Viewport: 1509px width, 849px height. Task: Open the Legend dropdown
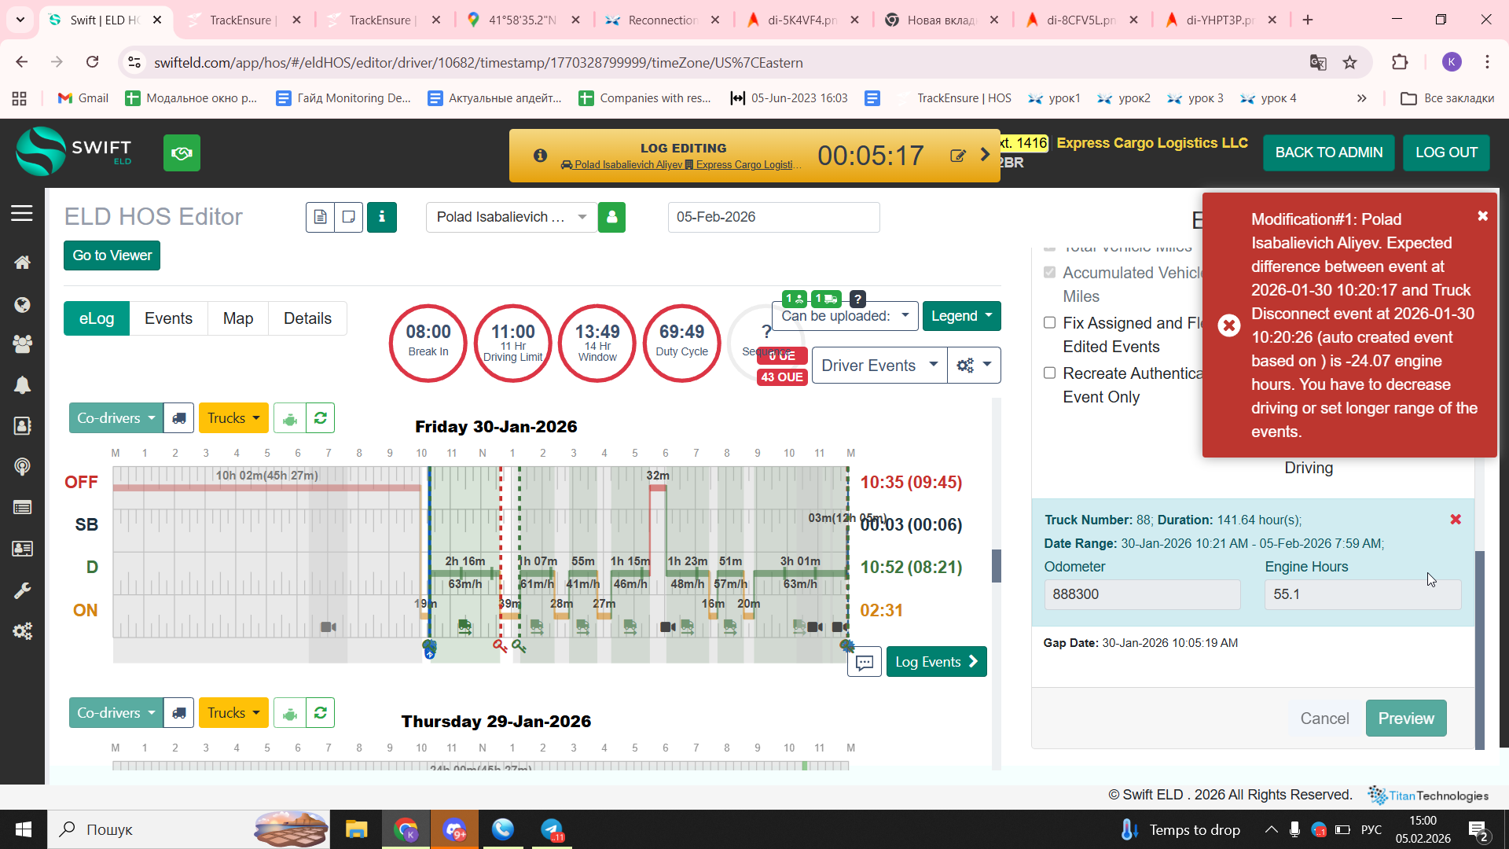961,316
